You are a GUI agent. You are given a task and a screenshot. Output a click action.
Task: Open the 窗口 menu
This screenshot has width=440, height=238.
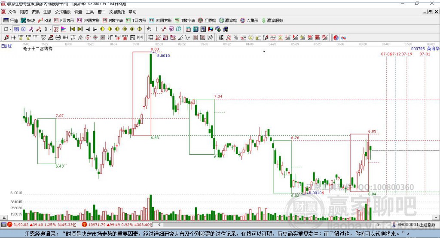point(101,12)
